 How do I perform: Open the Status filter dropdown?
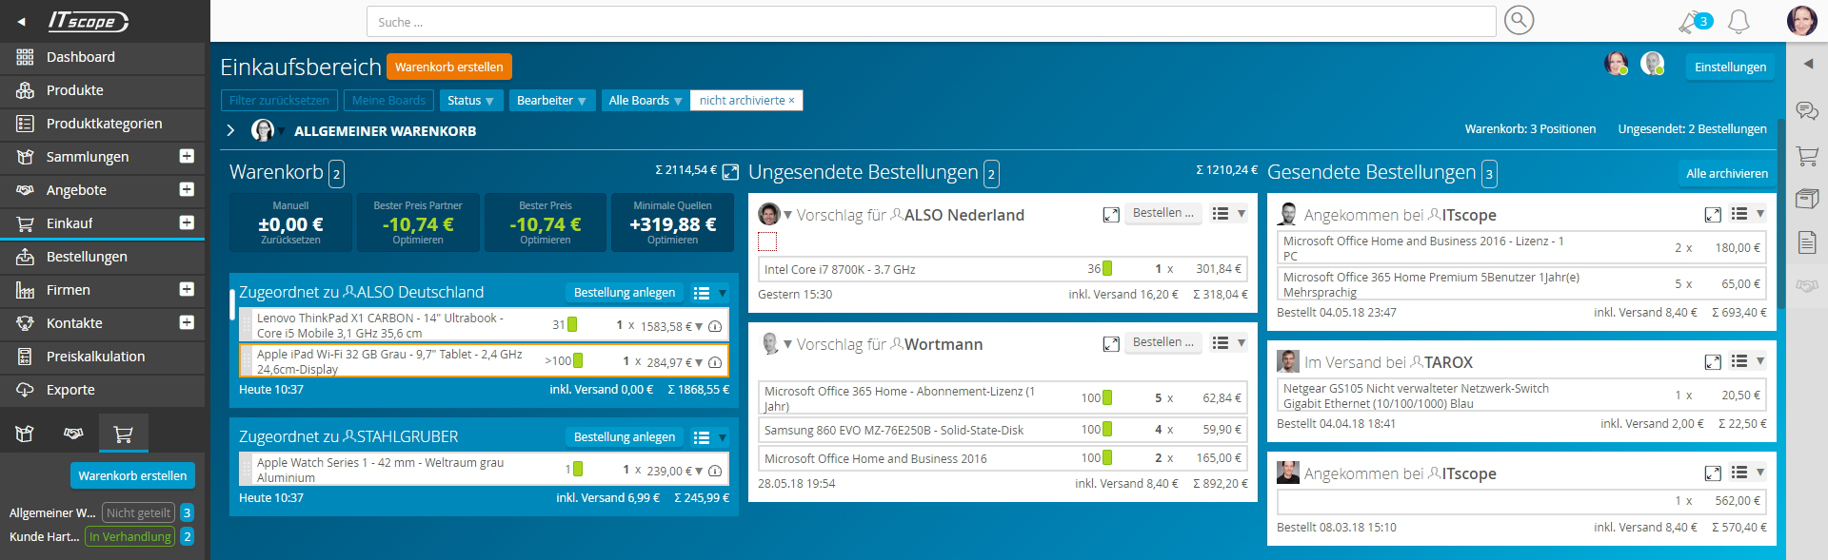pos(470,101)
